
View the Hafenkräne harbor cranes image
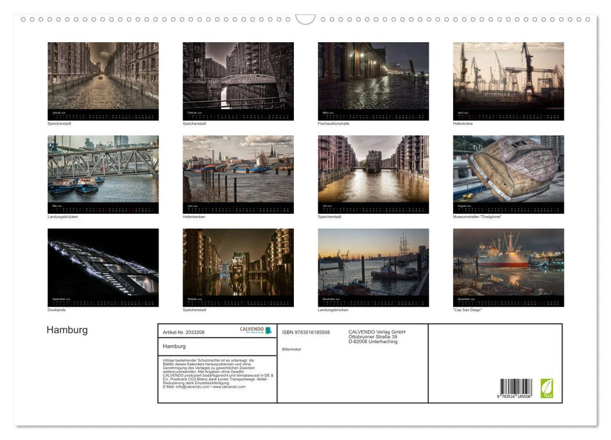tap(508, 79)
